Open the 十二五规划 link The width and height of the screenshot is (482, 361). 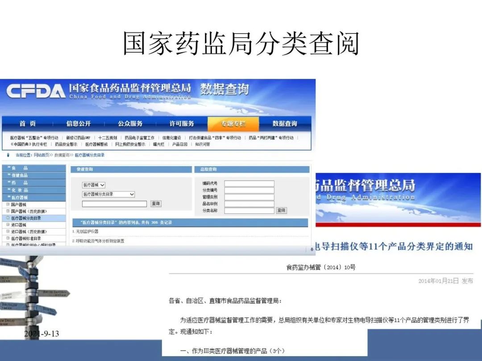tap(108, 138)
